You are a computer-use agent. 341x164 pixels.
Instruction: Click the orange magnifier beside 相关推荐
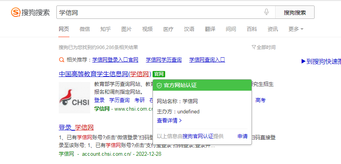[x=62, y=60]
